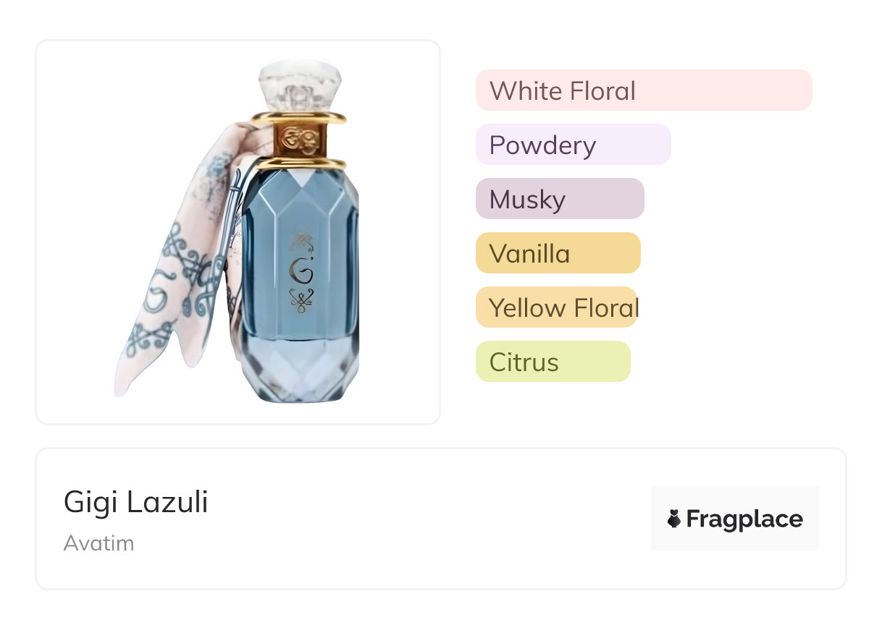Open the Gigi Lazuli perfume title

point(136,502)
